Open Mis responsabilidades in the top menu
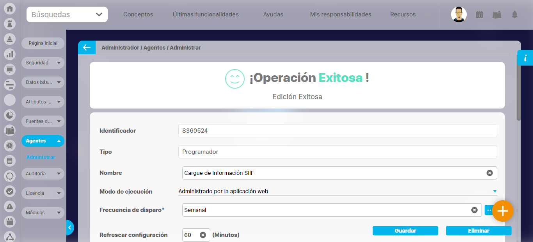 pyautogui.click(x=340, y=14)
